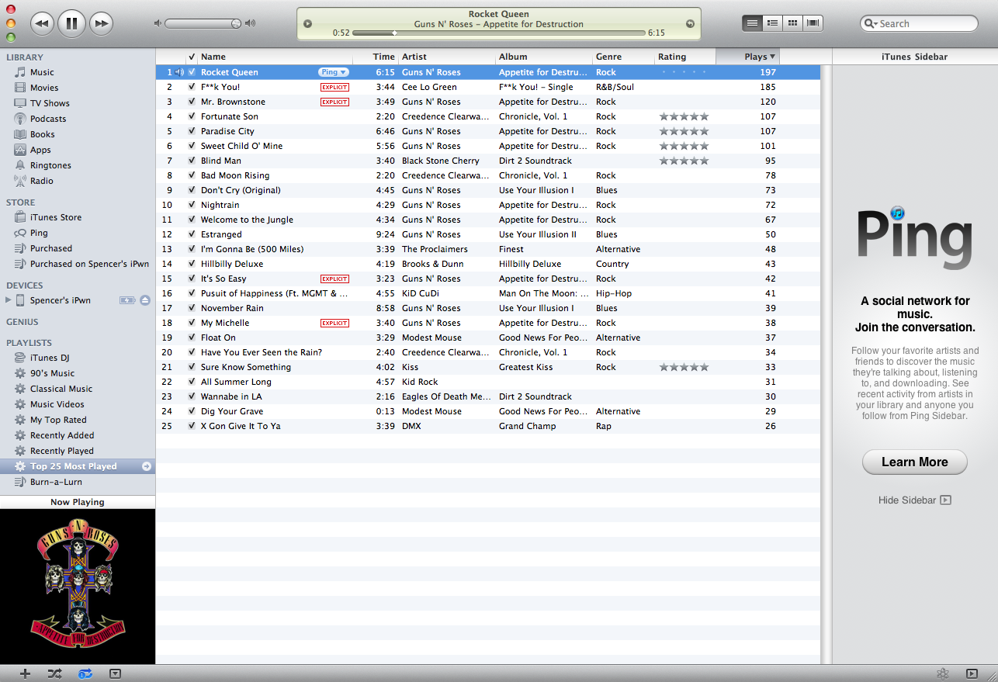Open the Burn-a-Lurn playlist
This screenshot has height=682, width=998.
point(56,482)
